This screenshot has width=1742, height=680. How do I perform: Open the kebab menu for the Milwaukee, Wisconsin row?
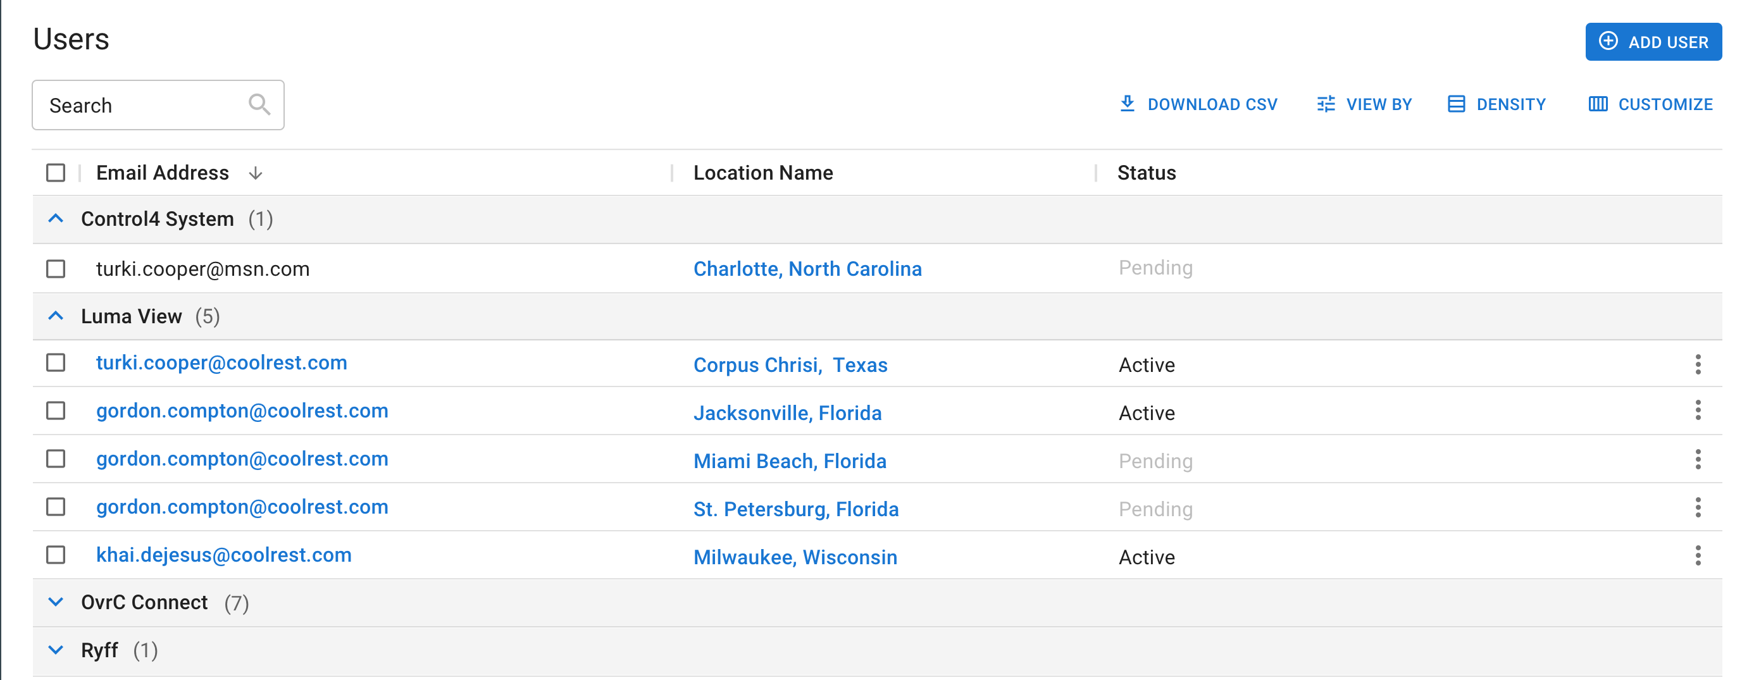(x=1697, y=556)
